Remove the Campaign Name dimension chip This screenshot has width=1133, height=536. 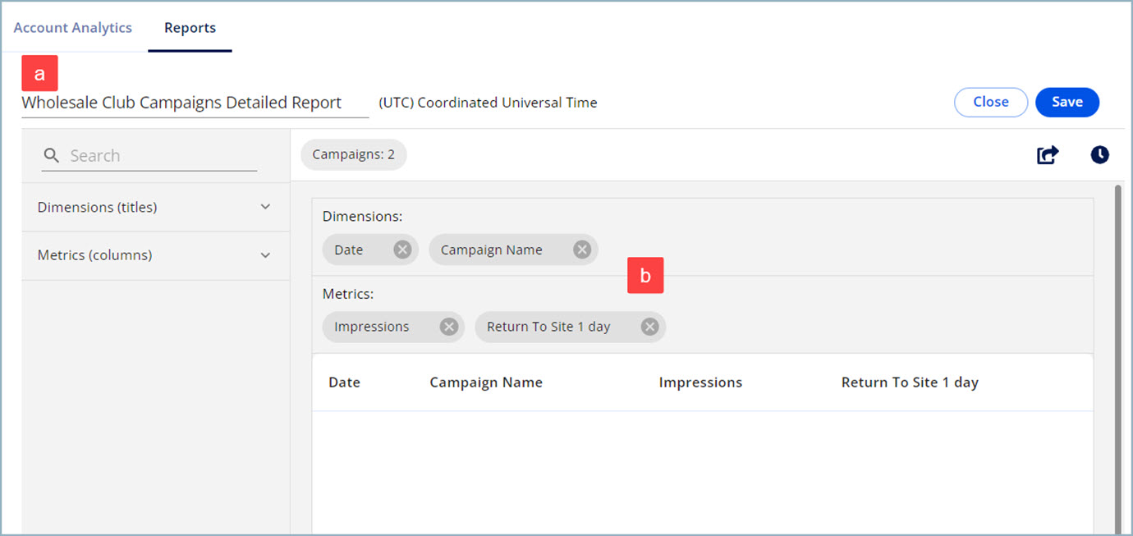click(582, 250)
